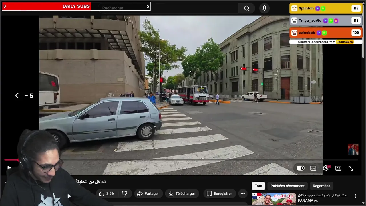The height and width of the screenshot is (206, 366).
Task: Select the Publiées récemment filter chip
Action: (x=287, y=186)
